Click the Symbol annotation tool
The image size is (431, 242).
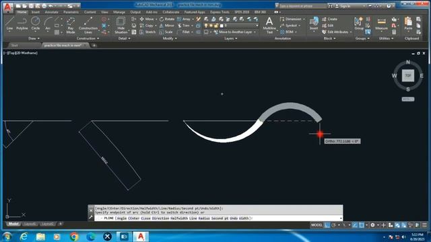(288, 26)
